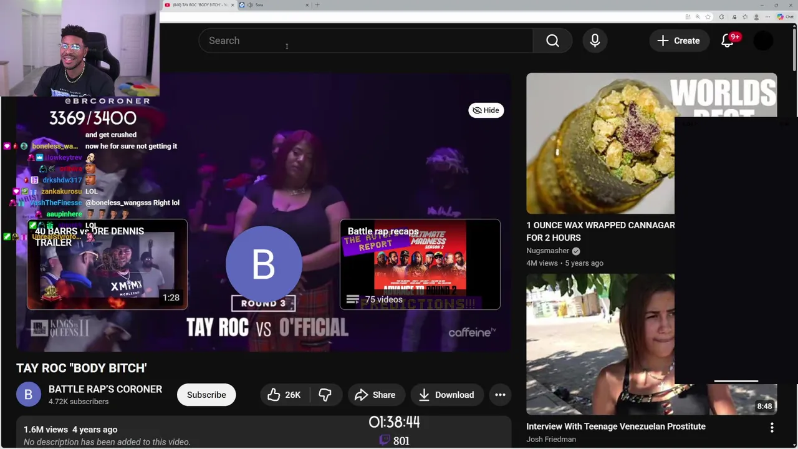Click the Create button
This screenshot has height=449, width=798.
(x=678, y=41)
